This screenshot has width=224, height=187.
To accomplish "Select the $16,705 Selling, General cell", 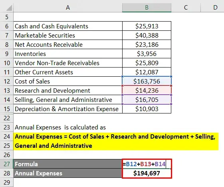I will coord(147,99).
